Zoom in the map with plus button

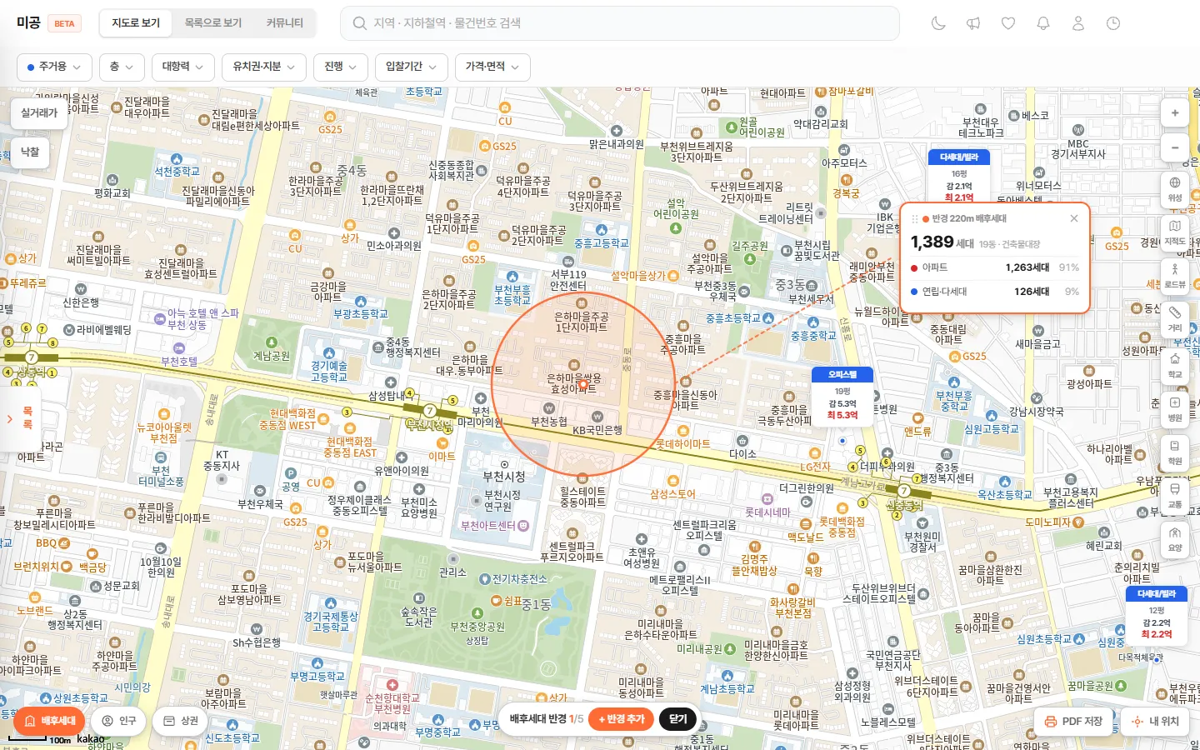[1174, 112]
